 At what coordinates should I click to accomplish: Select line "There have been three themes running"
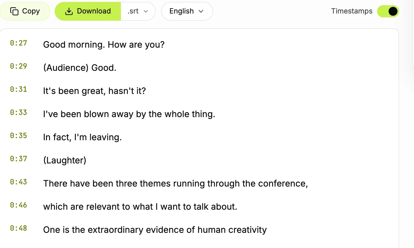pos(176,184)
